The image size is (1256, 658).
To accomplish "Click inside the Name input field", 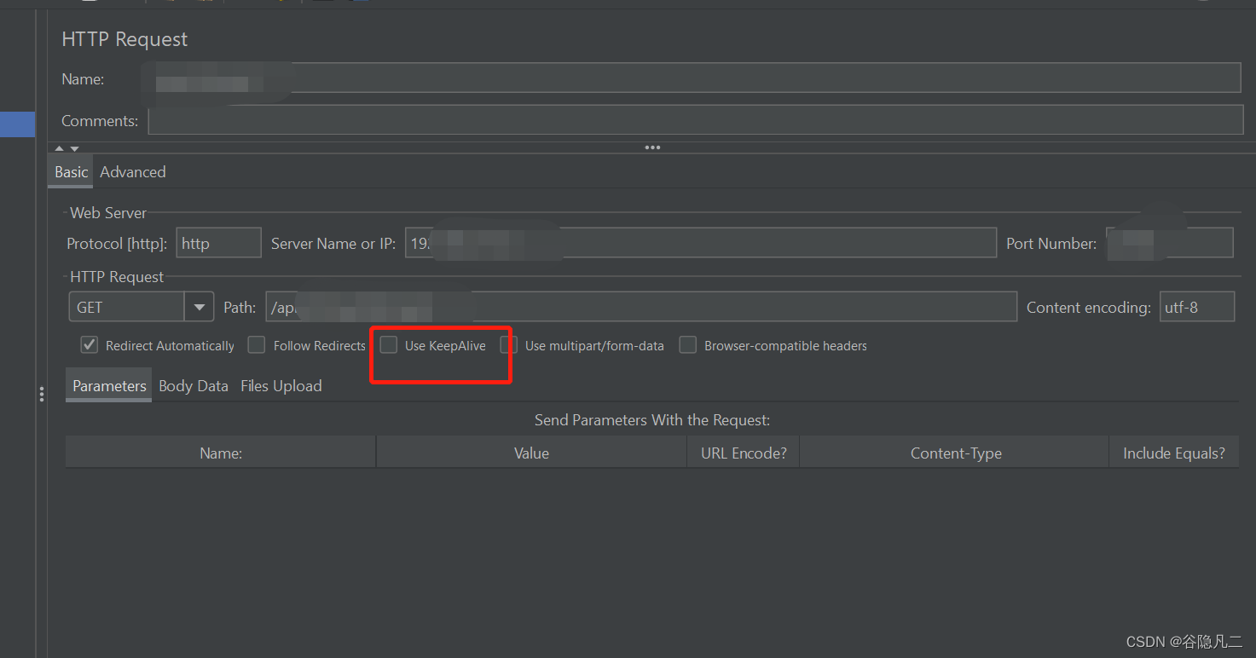I will tap(597, 78).
